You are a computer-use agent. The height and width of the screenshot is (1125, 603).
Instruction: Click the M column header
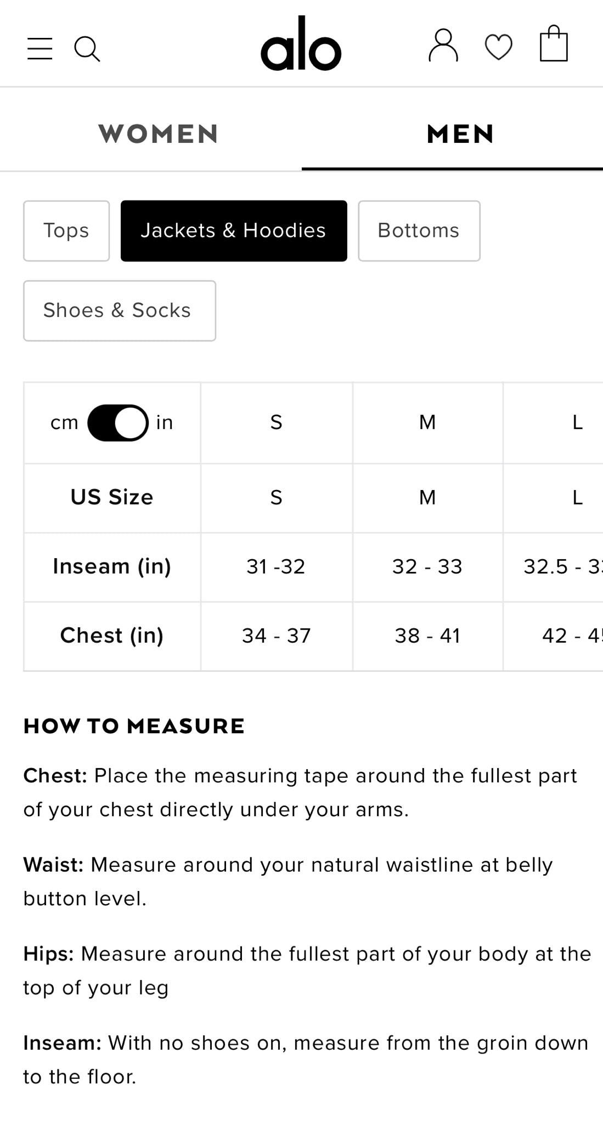(427, 423)
